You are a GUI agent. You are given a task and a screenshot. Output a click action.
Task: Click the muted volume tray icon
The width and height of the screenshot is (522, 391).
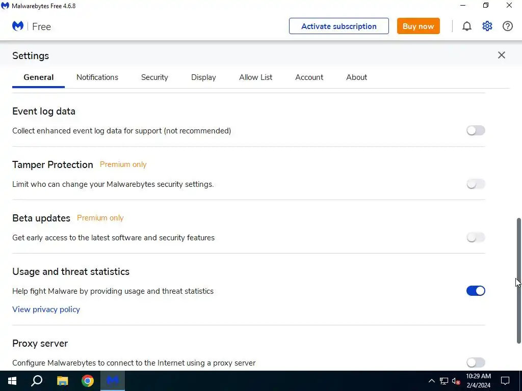456,381
